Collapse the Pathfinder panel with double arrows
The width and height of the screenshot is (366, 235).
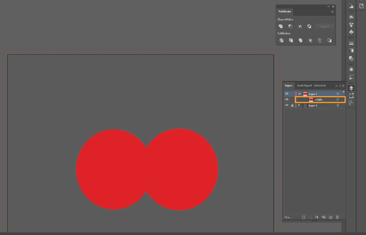[x=329, y=6]
